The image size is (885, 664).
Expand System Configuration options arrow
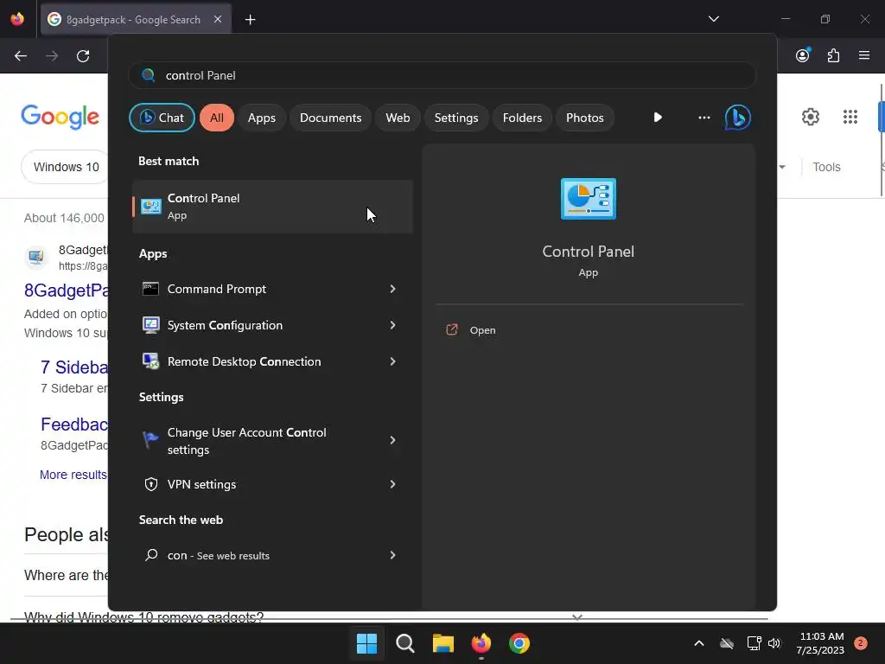coord(393,325)
